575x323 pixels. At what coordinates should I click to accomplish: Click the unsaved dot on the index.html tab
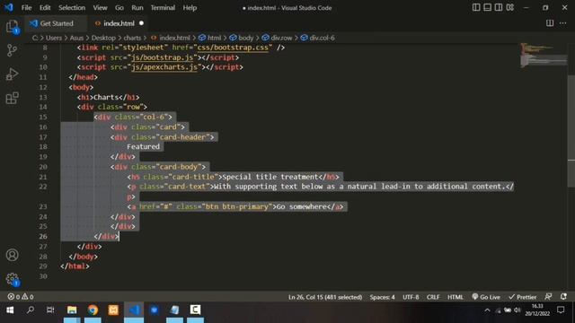141,23
